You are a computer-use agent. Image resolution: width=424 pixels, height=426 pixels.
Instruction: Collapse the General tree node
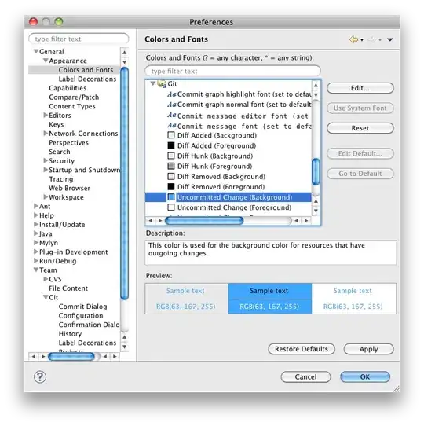click(x=36, y=51)
